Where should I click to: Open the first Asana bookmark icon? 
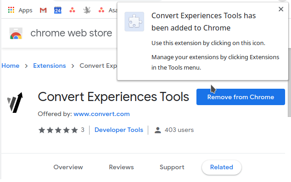[72, 10]
